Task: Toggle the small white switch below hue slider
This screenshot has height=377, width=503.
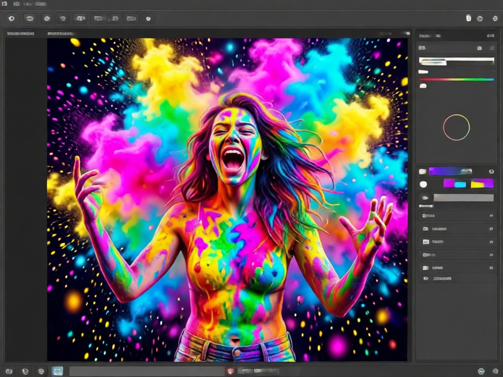Action: [x=423, y=86]
